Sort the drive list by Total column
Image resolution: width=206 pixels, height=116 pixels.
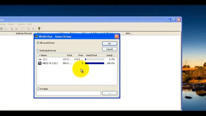point(67,55)
